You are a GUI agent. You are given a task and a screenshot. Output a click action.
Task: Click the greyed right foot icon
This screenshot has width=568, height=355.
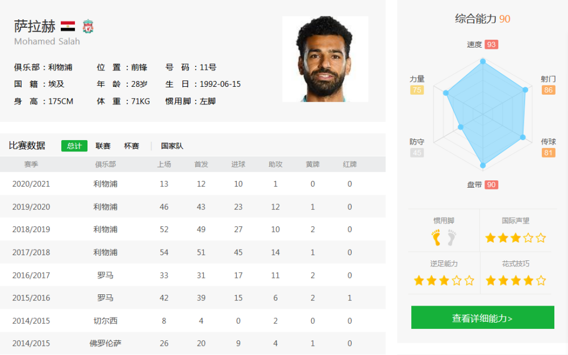click(452, 238)
